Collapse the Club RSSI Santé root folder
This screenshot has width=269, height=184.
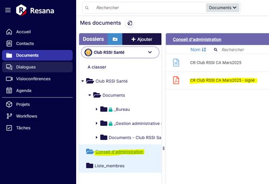tap(82, 81)
